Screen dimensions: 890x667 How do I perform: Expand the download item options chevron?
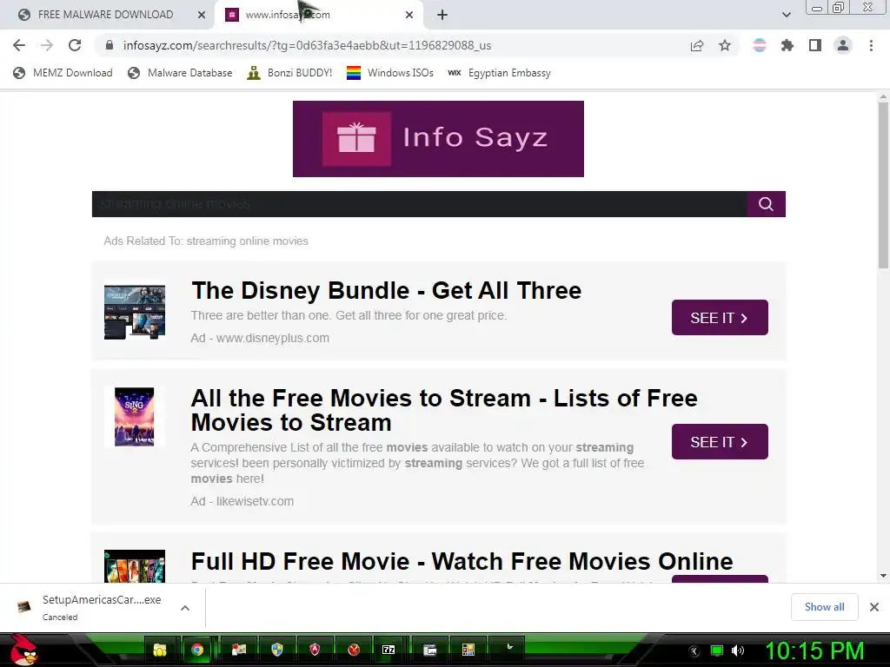185,608
